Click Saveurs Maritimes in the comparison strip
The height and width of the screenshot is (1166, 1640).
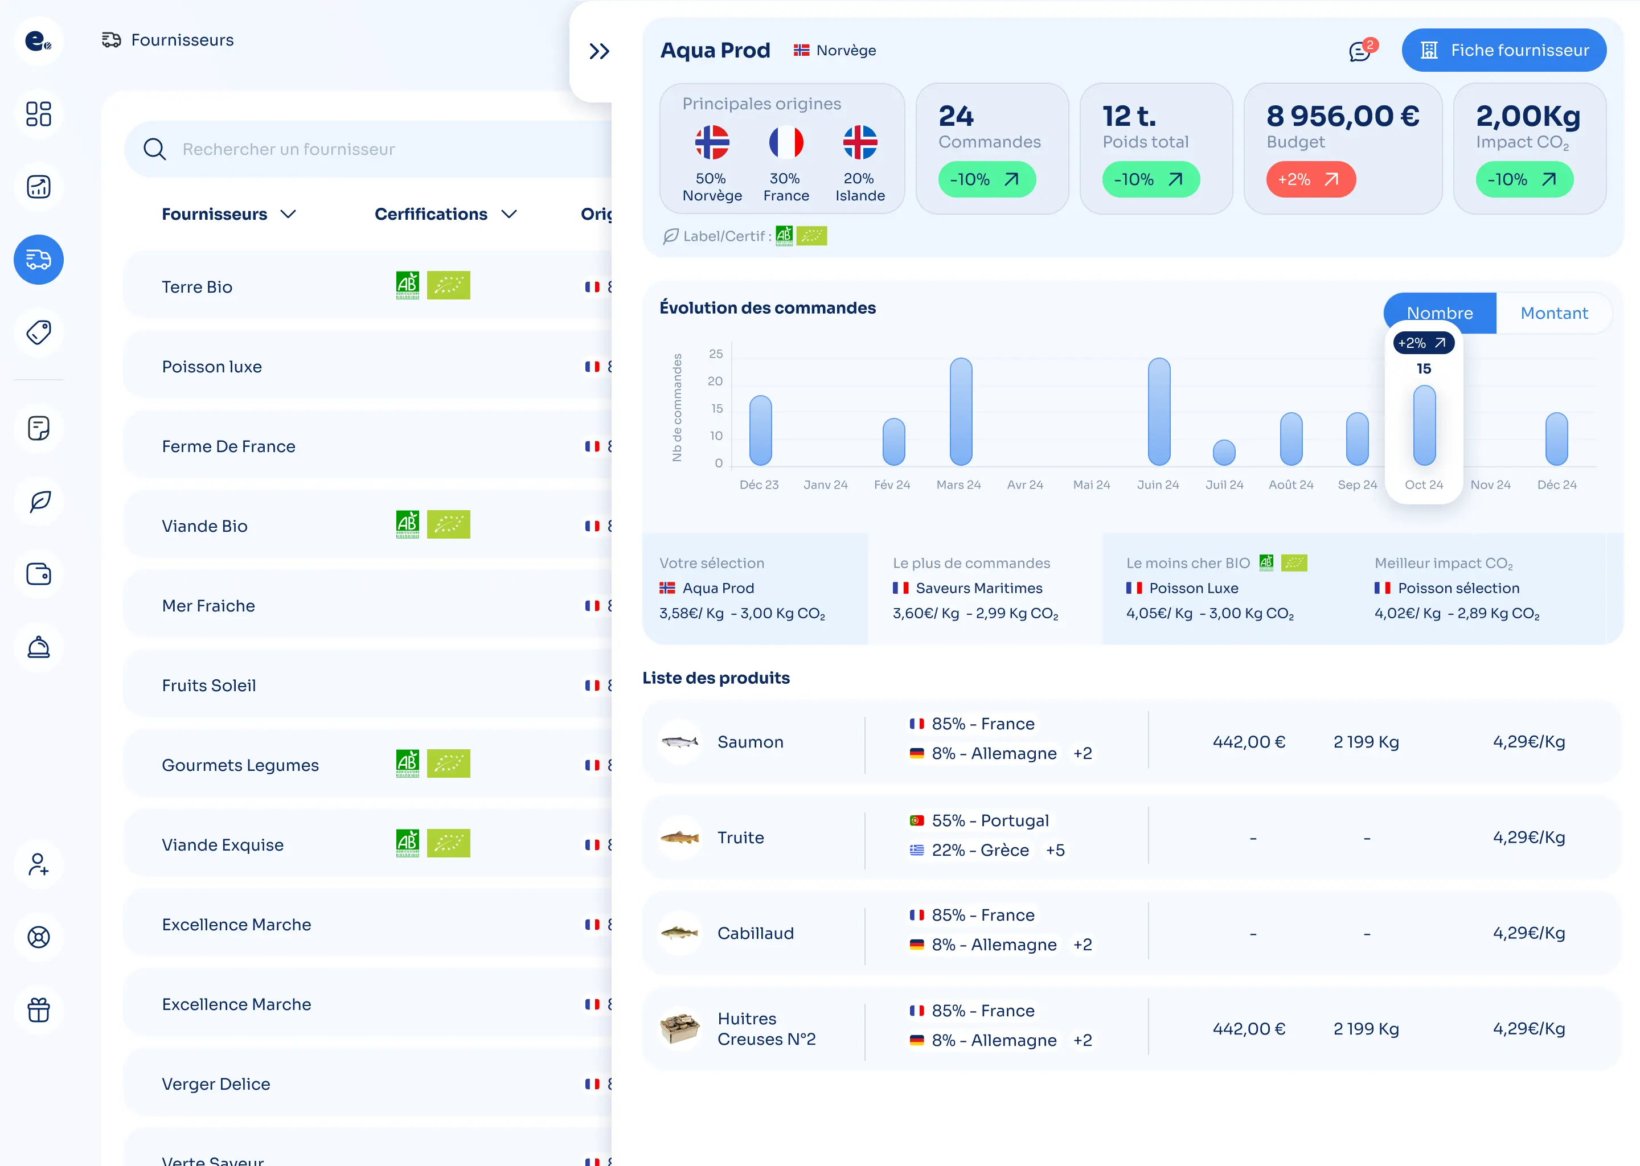point(979,588)
